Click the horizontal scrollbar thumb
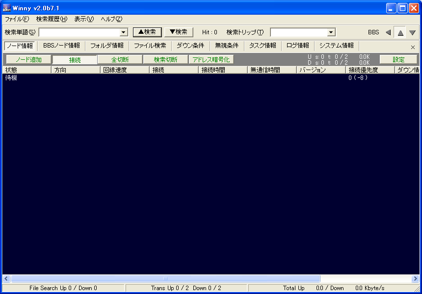The width and height of the screenshot is (422, 294). coord(165,279)
